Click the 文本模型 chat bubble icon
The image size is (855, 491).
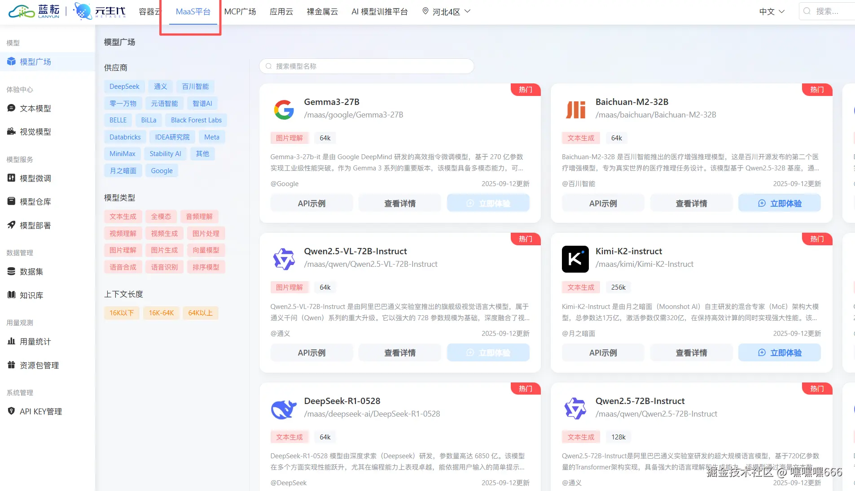[11, 108]
